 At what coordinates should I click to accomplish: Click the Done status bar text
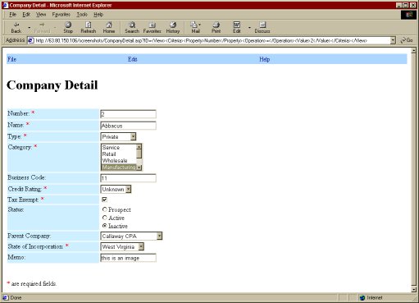[x=16, y=297]
